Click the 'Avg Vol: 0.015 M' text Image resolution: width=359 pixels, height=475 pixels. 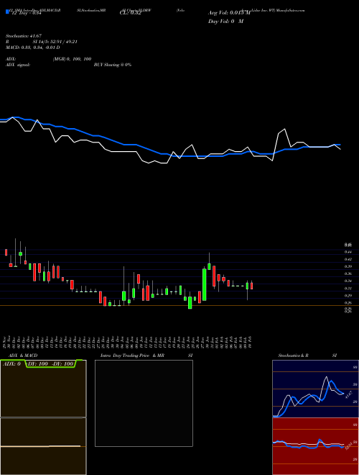pyautogui.click(x=229, y=13)
